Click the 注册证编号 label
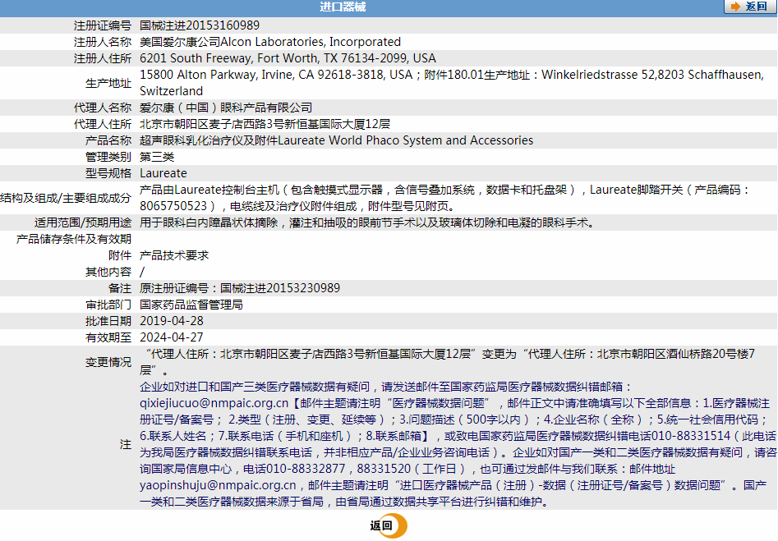778x541 pixels. pos(103,25)
